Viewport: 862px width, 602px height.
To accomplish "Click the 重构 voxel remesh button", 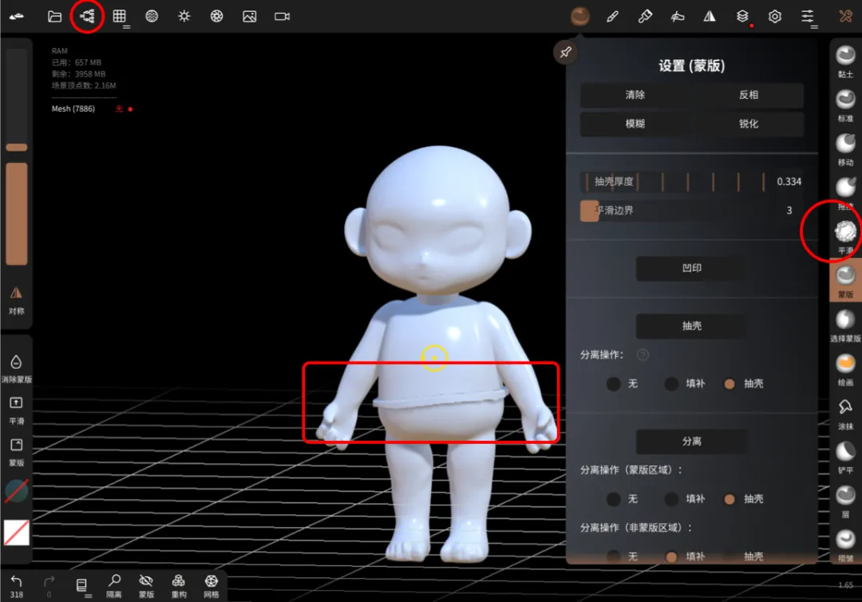I will 179,586.
